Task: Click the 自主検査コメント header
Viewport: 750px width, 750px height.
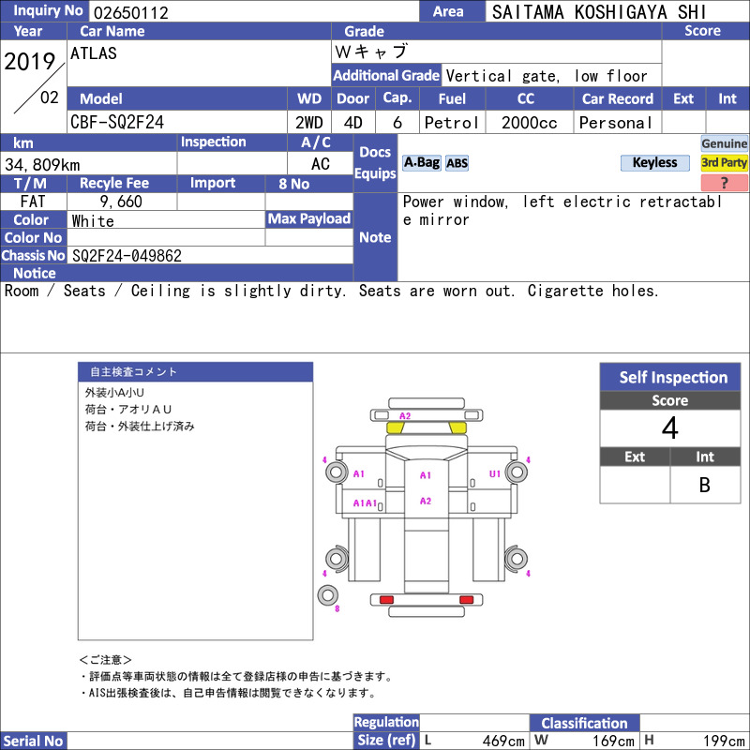Action: click(x=195, y=371)
